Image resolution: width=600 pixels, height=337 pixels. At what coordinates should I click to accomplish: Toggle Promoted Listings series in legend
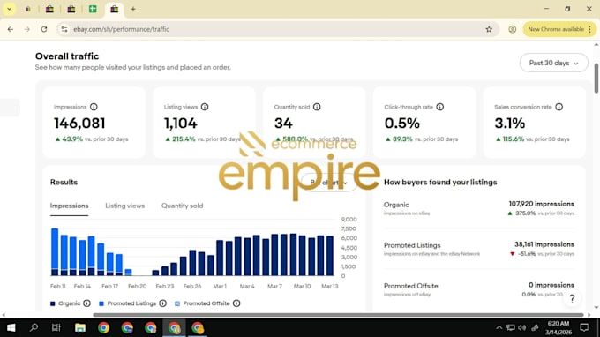point(127,303)
